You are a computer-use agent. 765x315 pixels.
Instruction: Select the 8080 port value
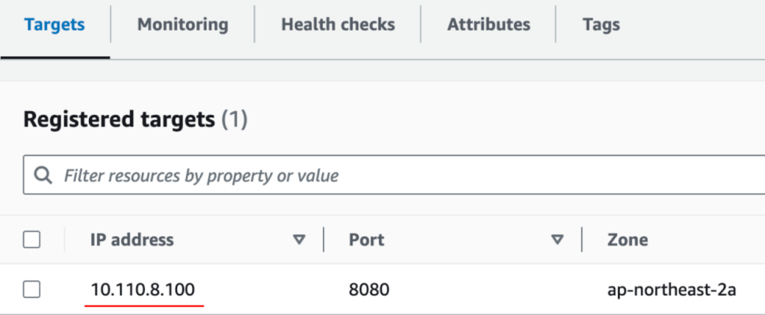(369, 289)
